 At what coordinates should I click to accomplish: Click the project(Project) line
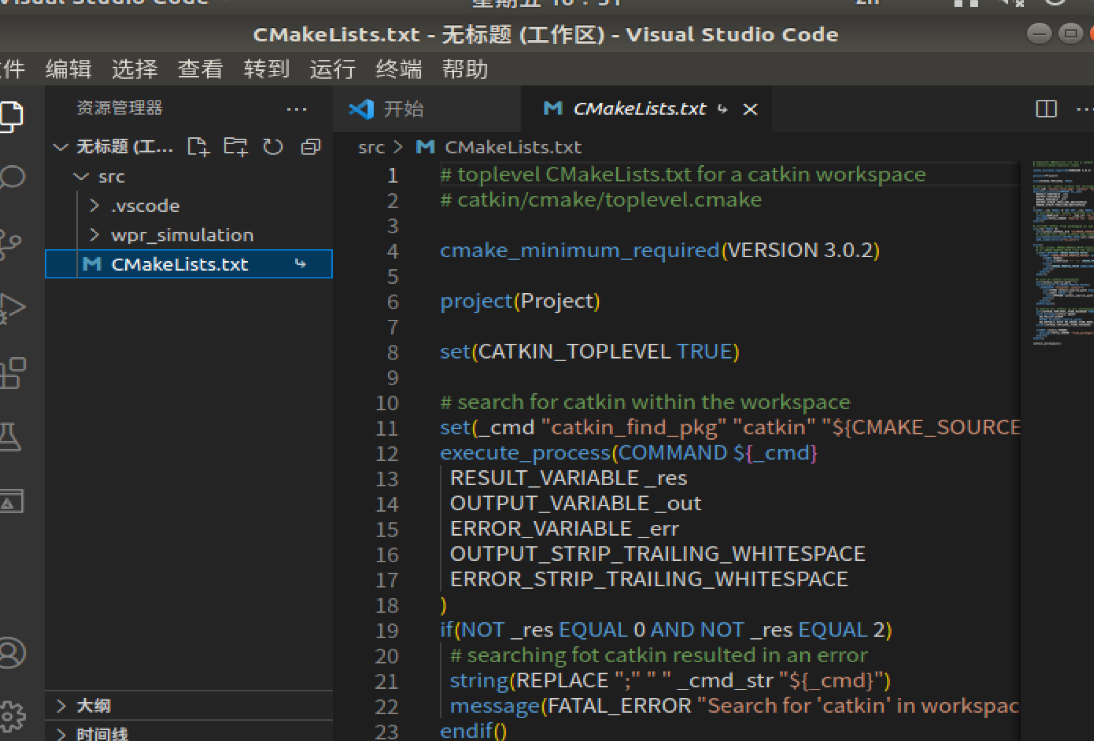click(x=520, y=301)
